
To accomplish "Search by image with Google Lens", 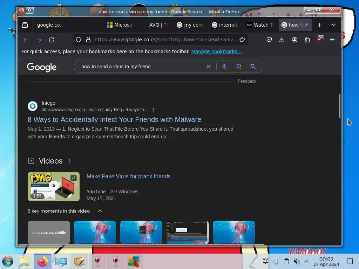I will 238,67.
